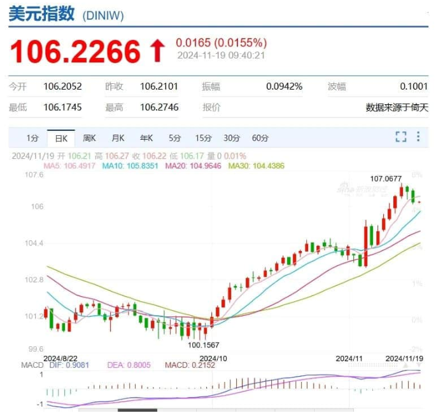The height and width of the screenshot is (420, 436).
Task: Click the 美元指数 title
Action: (x=41, y=15)
